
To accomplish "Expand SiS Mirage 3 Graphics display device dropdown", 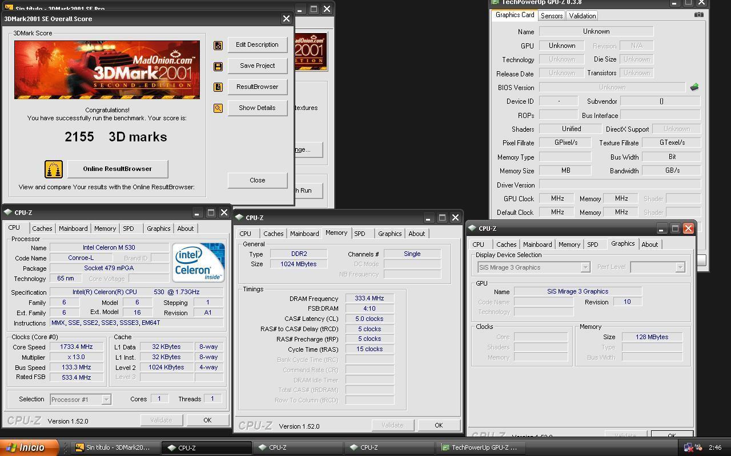I will [x=585, y=267].
